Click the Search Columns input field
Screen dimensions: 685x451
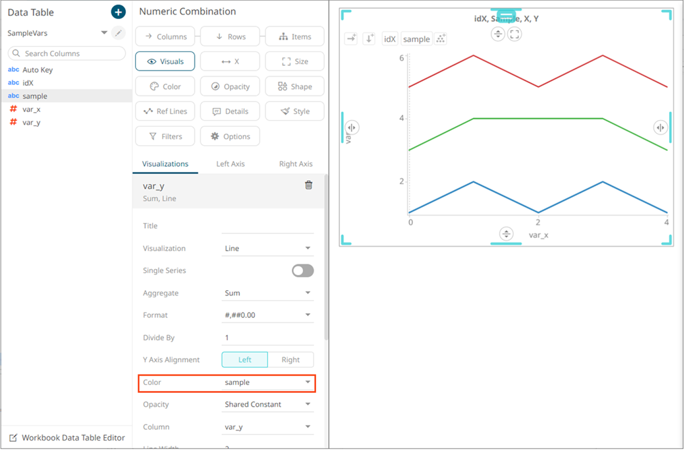point(67,53)
